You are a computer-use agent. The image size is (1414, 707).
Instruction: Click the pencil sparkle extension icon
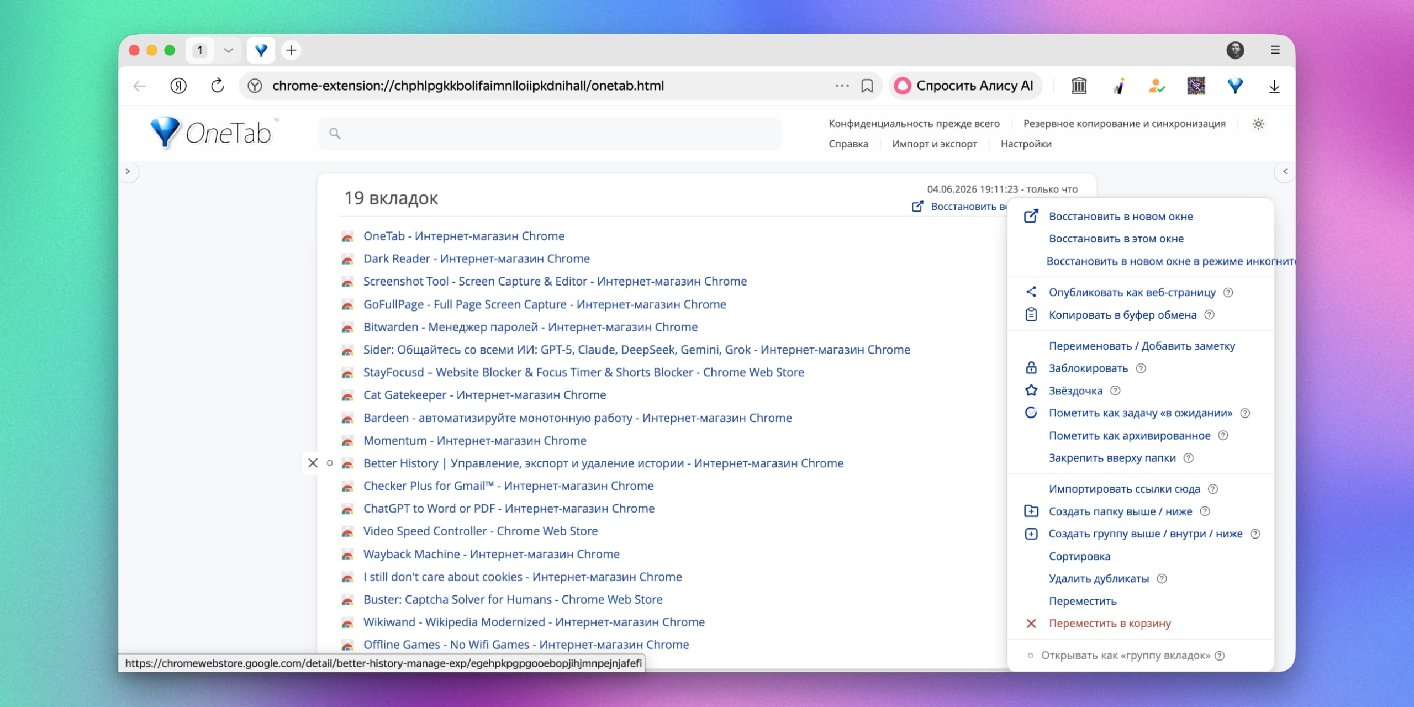coord(1118,86)
